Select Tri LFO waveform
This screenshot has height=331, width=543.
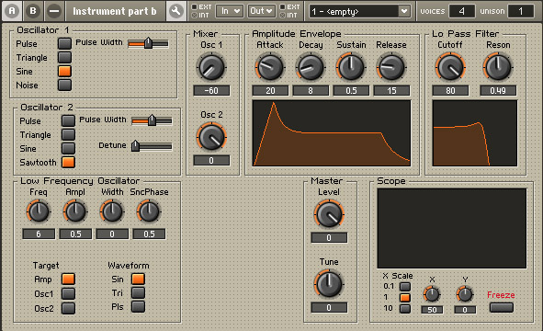tap(138, 293)
